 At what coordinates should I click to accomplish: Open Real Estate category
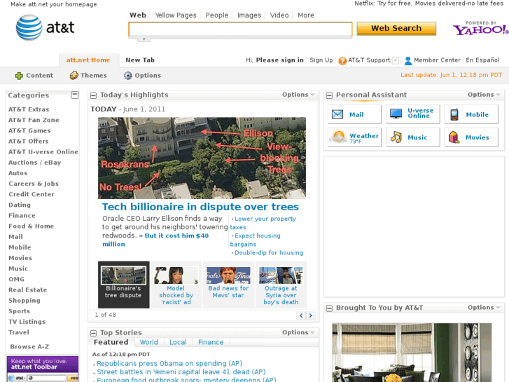coord(28,290)
